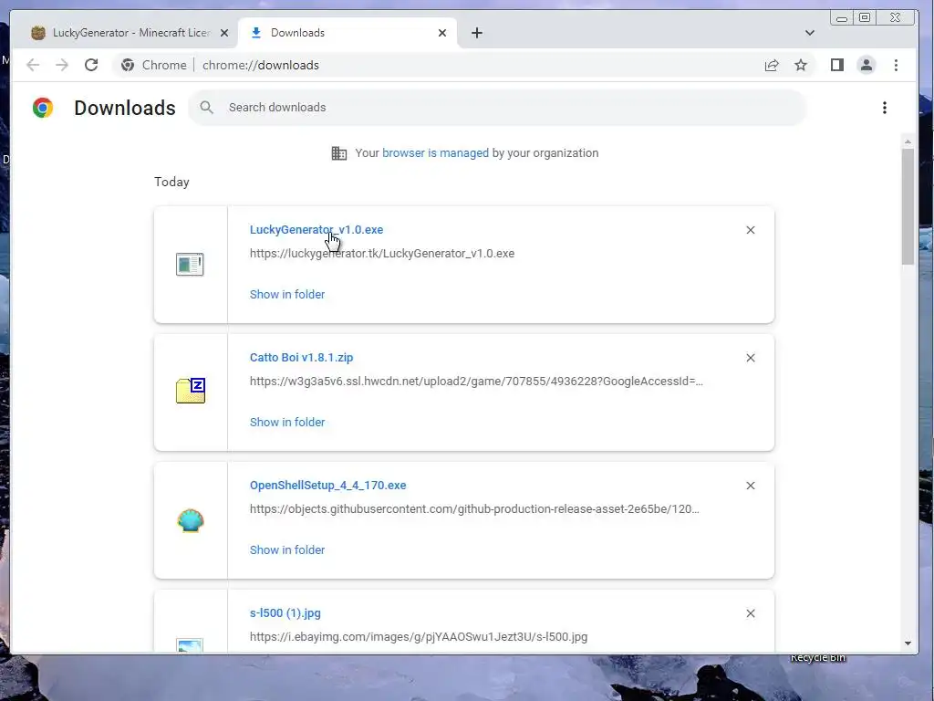Click the LuckyGenerator_v1.0.exe file icon
The width and height of the screenshot is (934, 701).
190,264
